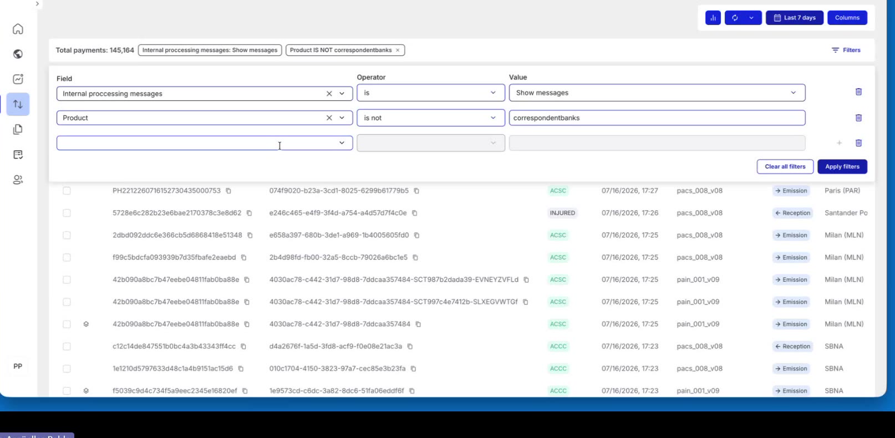Check the row c12c14de847551b0bc4a3b43343ff4cc
Screen dimensions: 895x438
click(67, 346)
